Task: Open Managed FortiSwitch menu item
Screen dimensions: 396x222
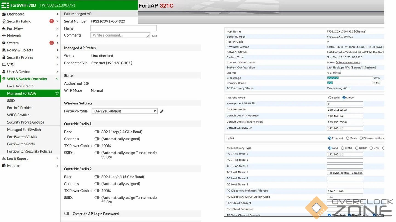Action: coord(24,130)
